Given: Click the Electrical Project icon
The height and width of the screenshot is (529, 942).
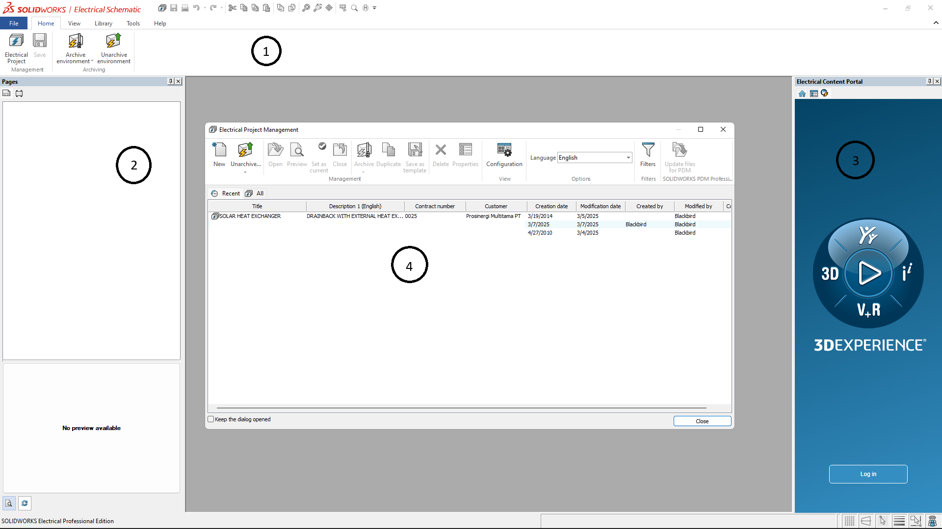Looking at the screenshot, I should [16, 48].
